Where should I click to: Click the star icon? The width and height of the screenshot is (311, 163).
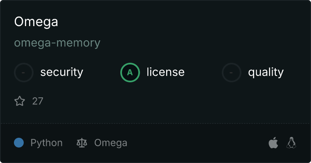20,101
